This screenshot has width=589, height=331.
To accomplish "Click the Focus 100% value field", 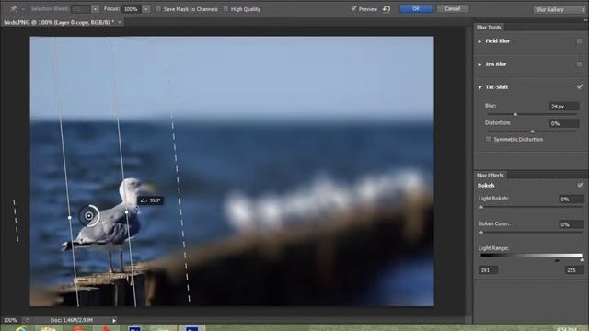I will point(132,9).
